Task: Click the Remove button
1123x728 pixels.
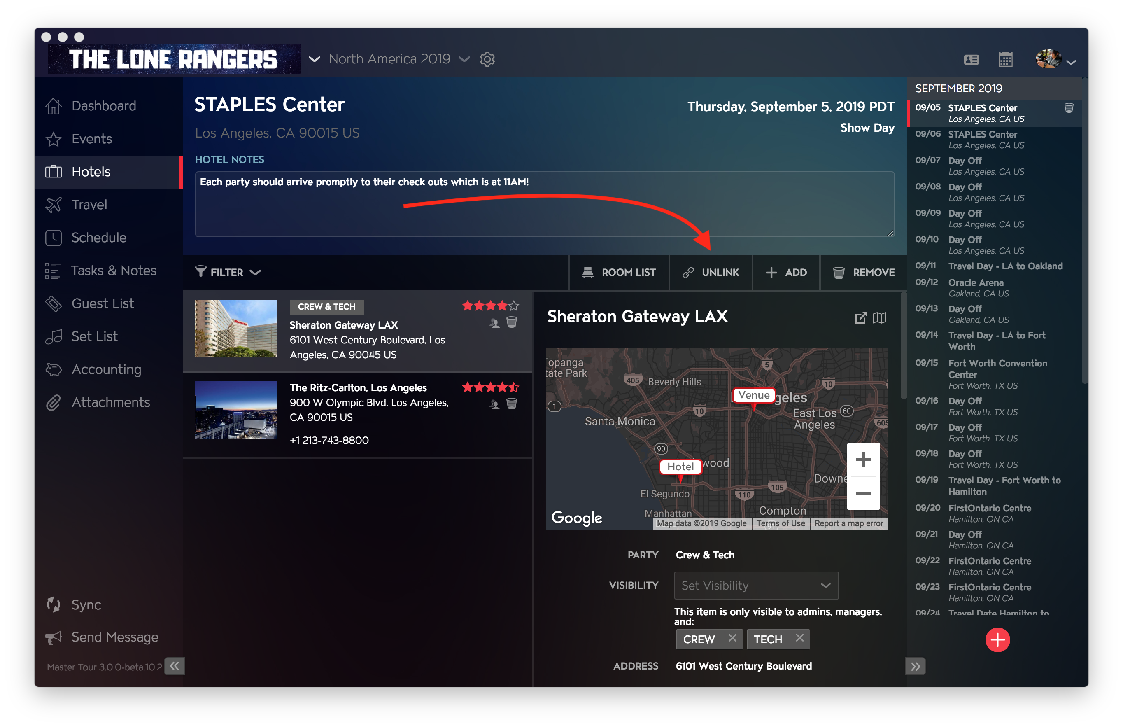Action: 864,273
